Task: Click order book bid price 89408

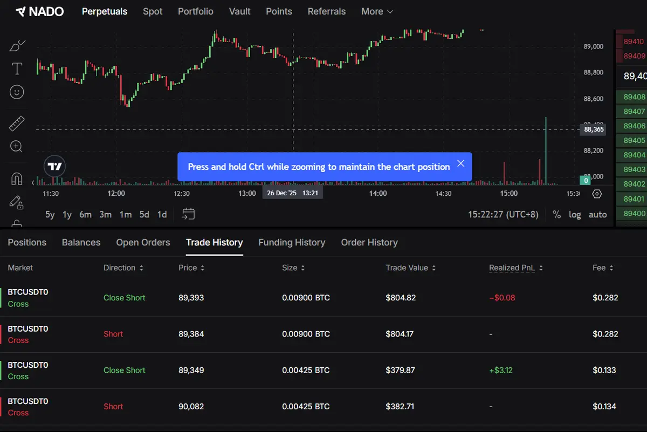Action: point(634,97)
